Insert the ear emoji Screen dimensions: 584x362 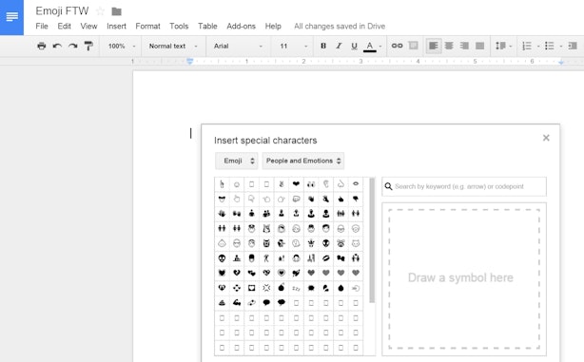pos(326,183)
